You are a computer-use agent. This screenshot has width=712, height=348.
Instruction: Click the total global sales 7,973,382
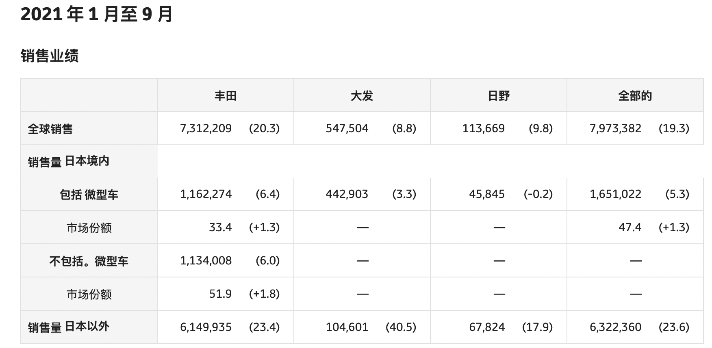pyautogui.click(x=616, y=129)
